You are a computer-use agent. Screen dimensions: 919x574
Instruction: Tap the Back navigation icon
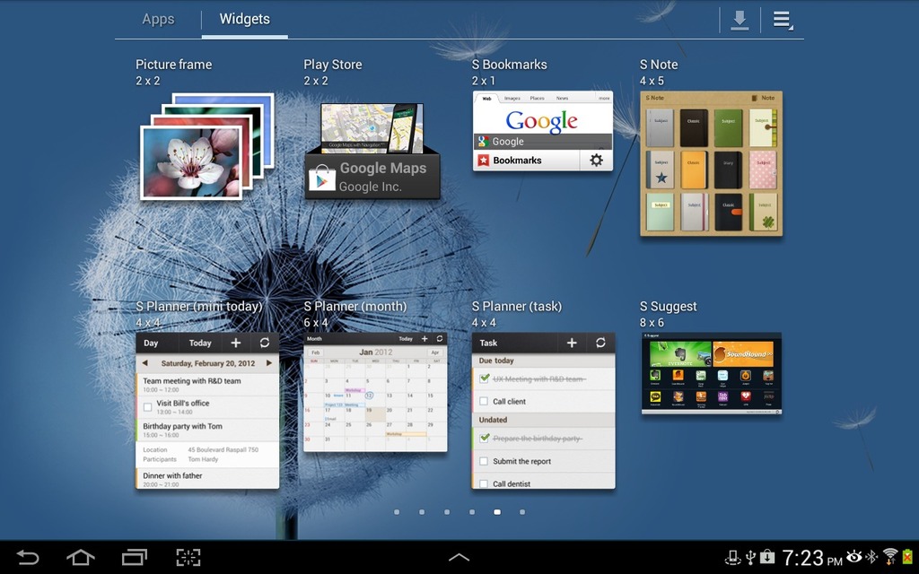pos(28,557)
